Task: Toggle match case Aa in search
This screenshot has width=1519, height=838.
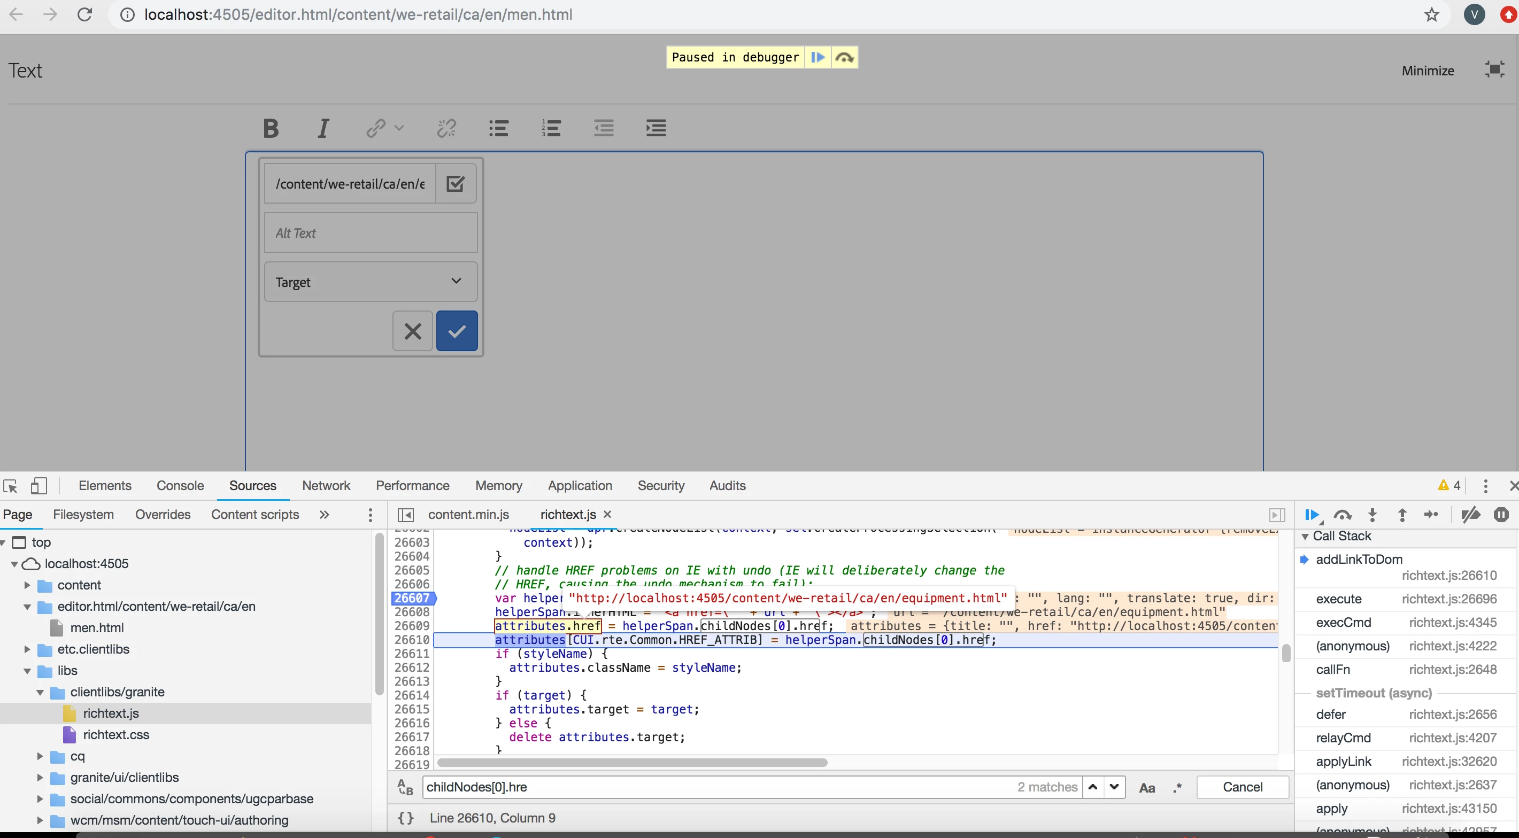Action: [1147, 788]
